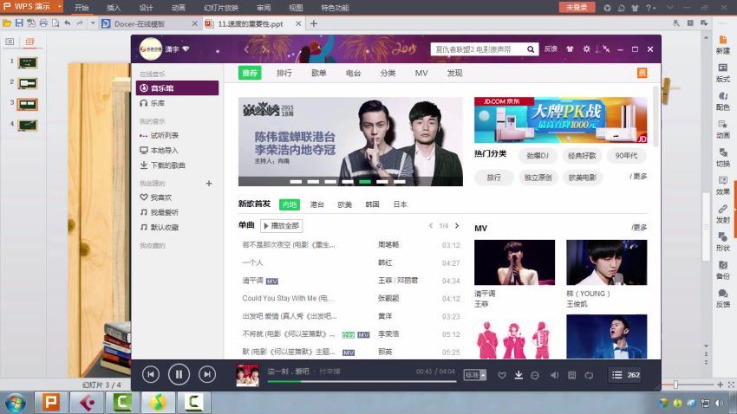Click the 陈伟霆 李荣浩 banner image
Viewport: 737px width, 414px height.
click(350, 141)
